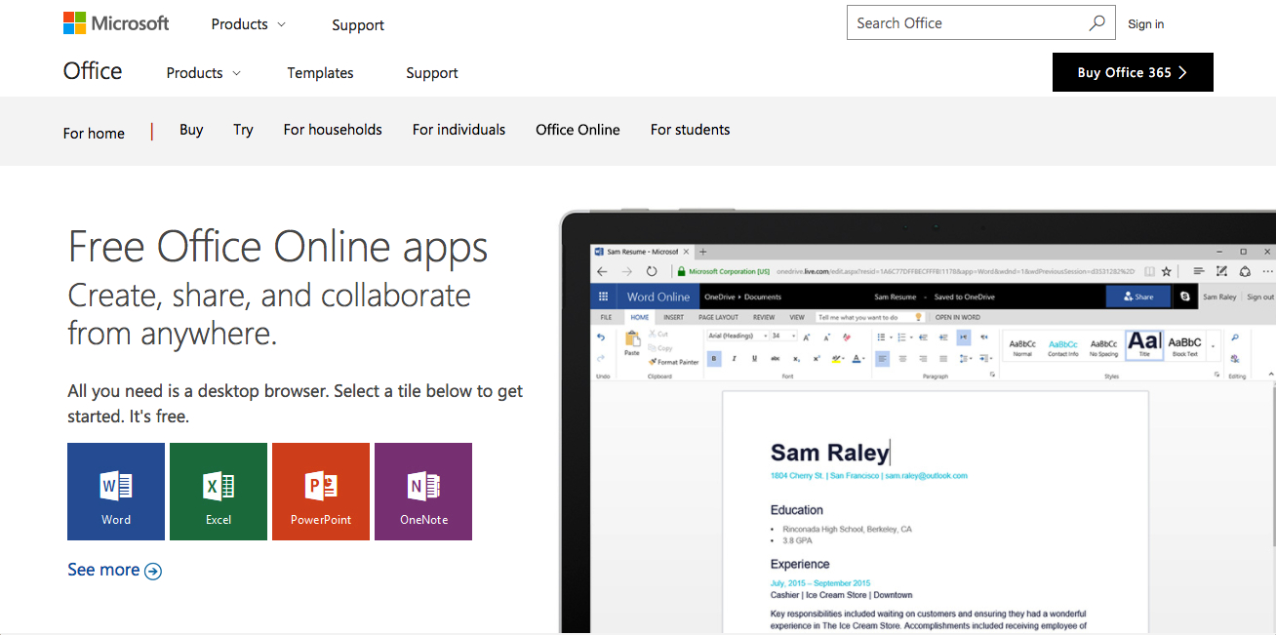This screenshot has width=1276, height=635.
Task: Expand the Office Products dropdown
Action: coord(203,73)
